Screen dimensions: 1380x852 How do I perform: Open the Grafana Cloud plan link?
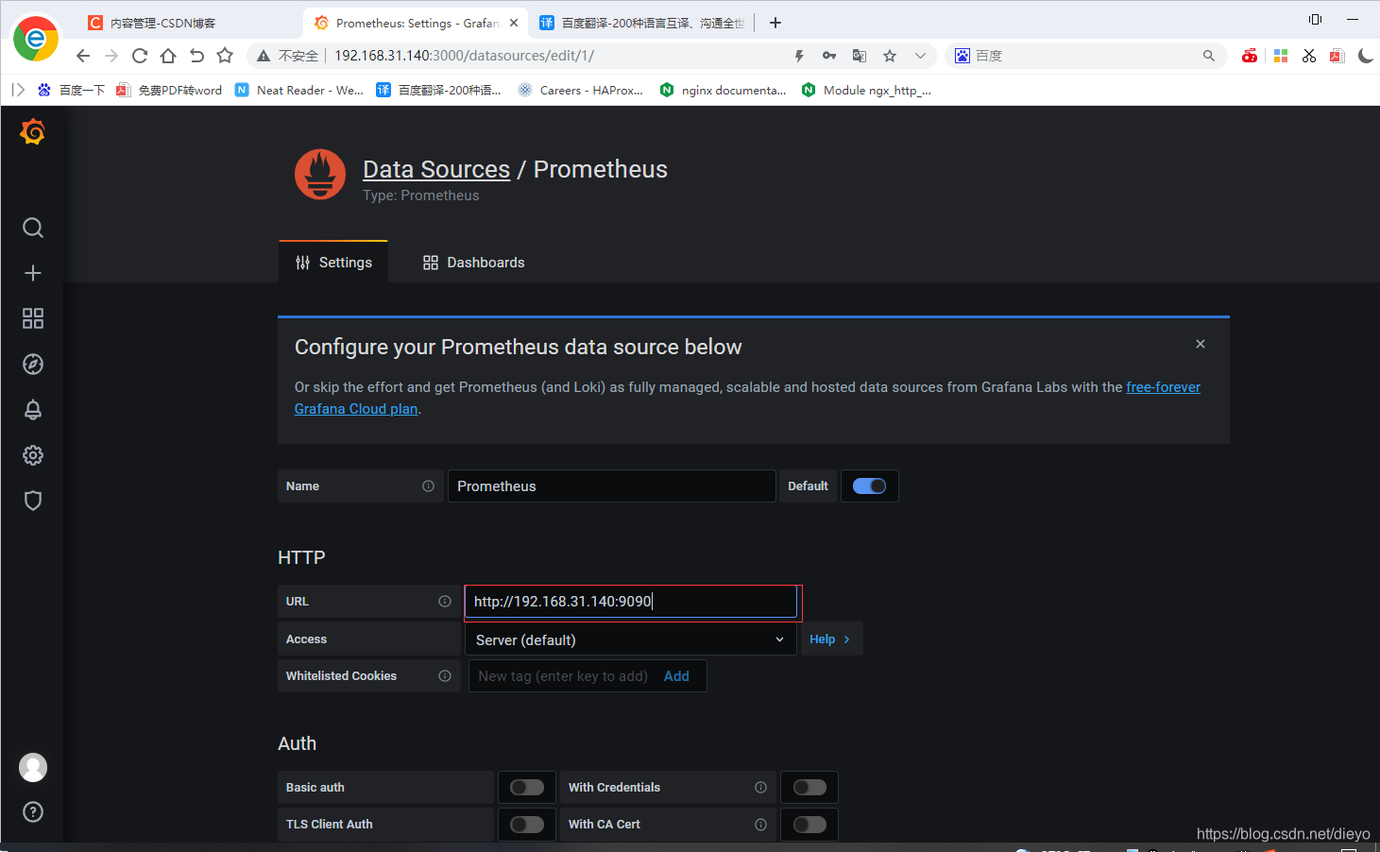356,409
